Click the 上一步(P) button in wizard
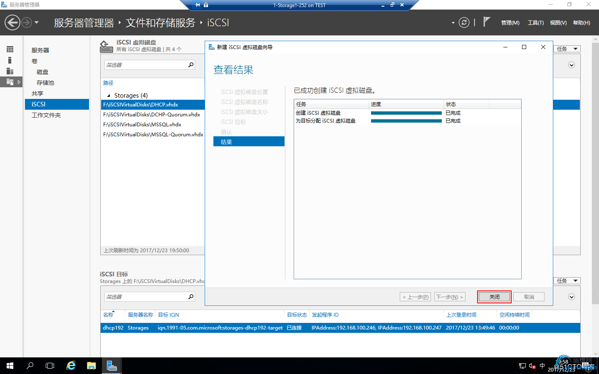This screenshot has width=599, height=374. pyautogui.click(x=416, y=297)
